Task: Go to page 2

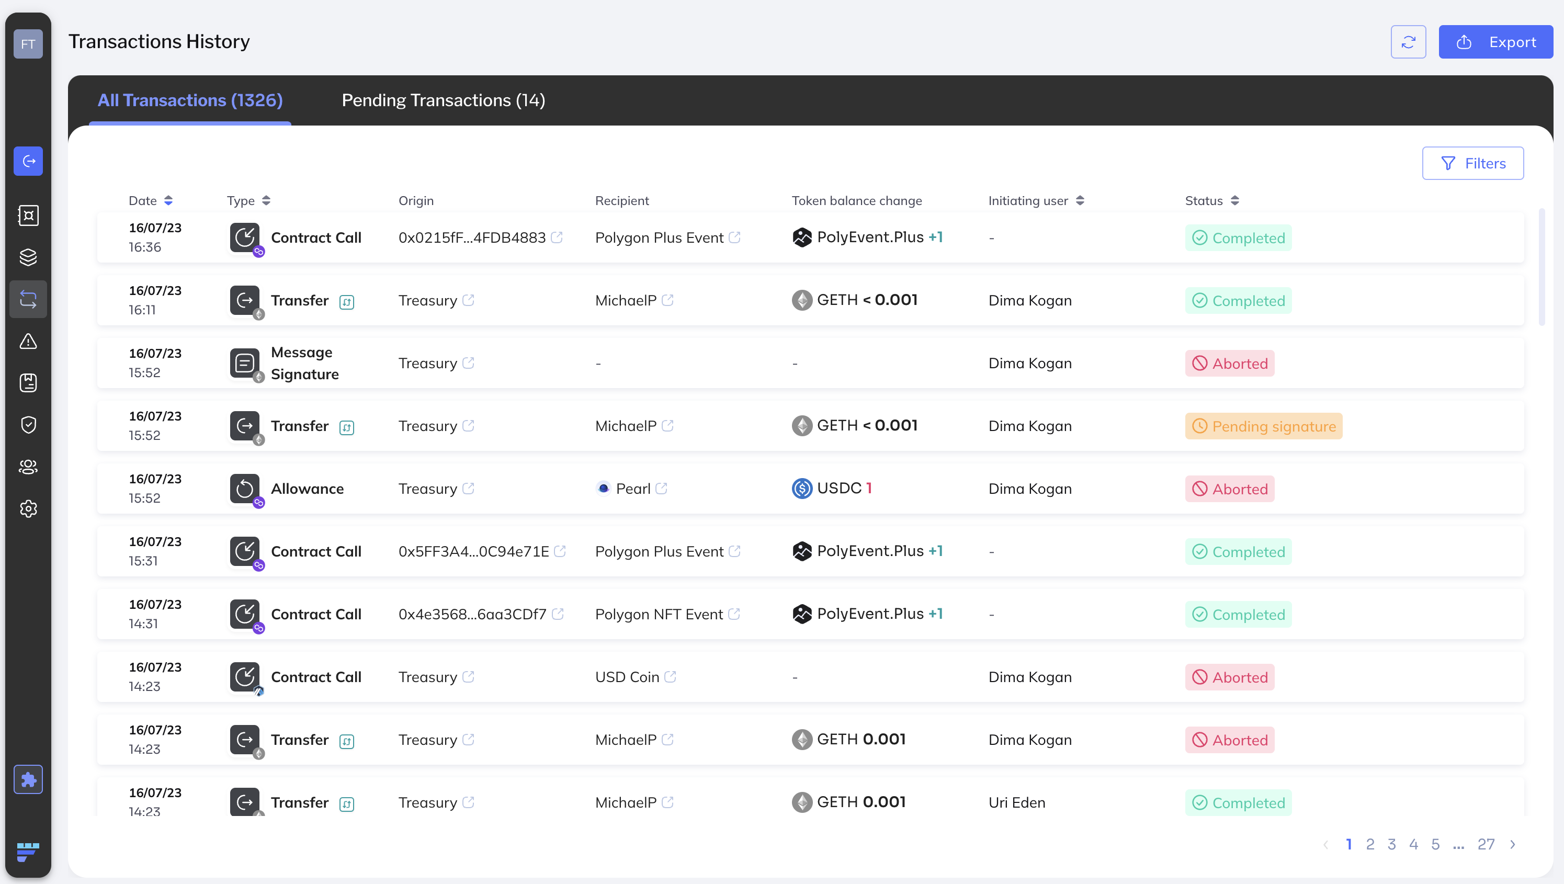Action: pos(1370,845)
